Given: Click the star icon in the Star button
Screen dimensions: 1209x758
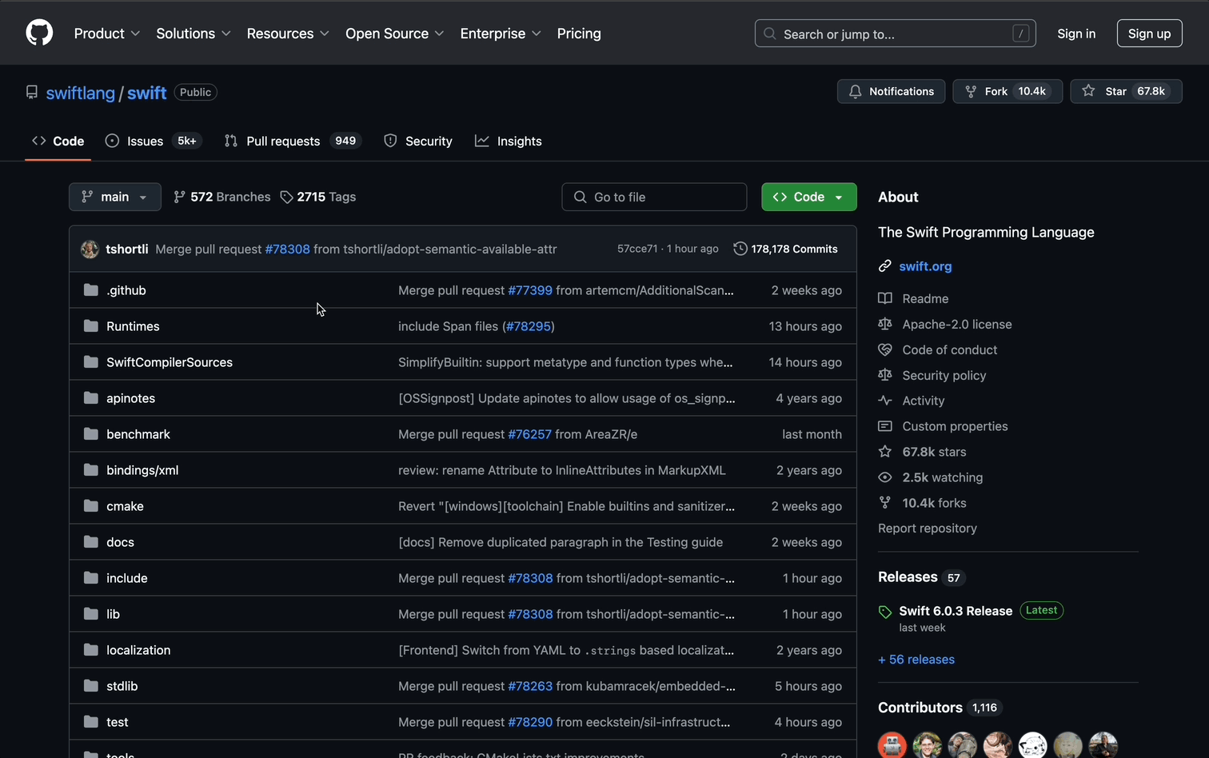Looking at the screenshot, I should point(1088,91).
